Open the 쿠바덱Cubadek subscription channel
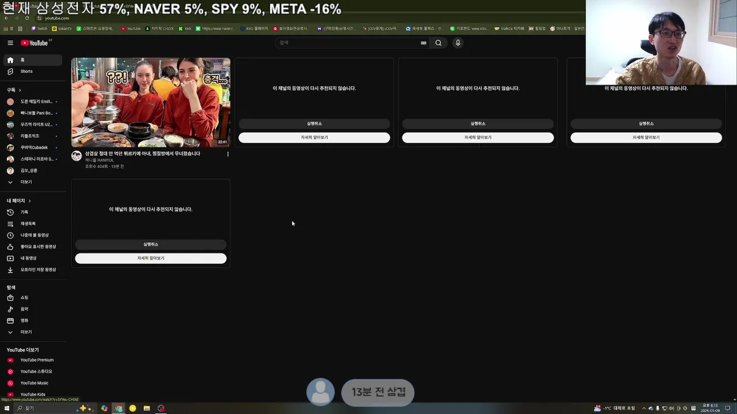The image size is (737, 414). coord(32,147)
